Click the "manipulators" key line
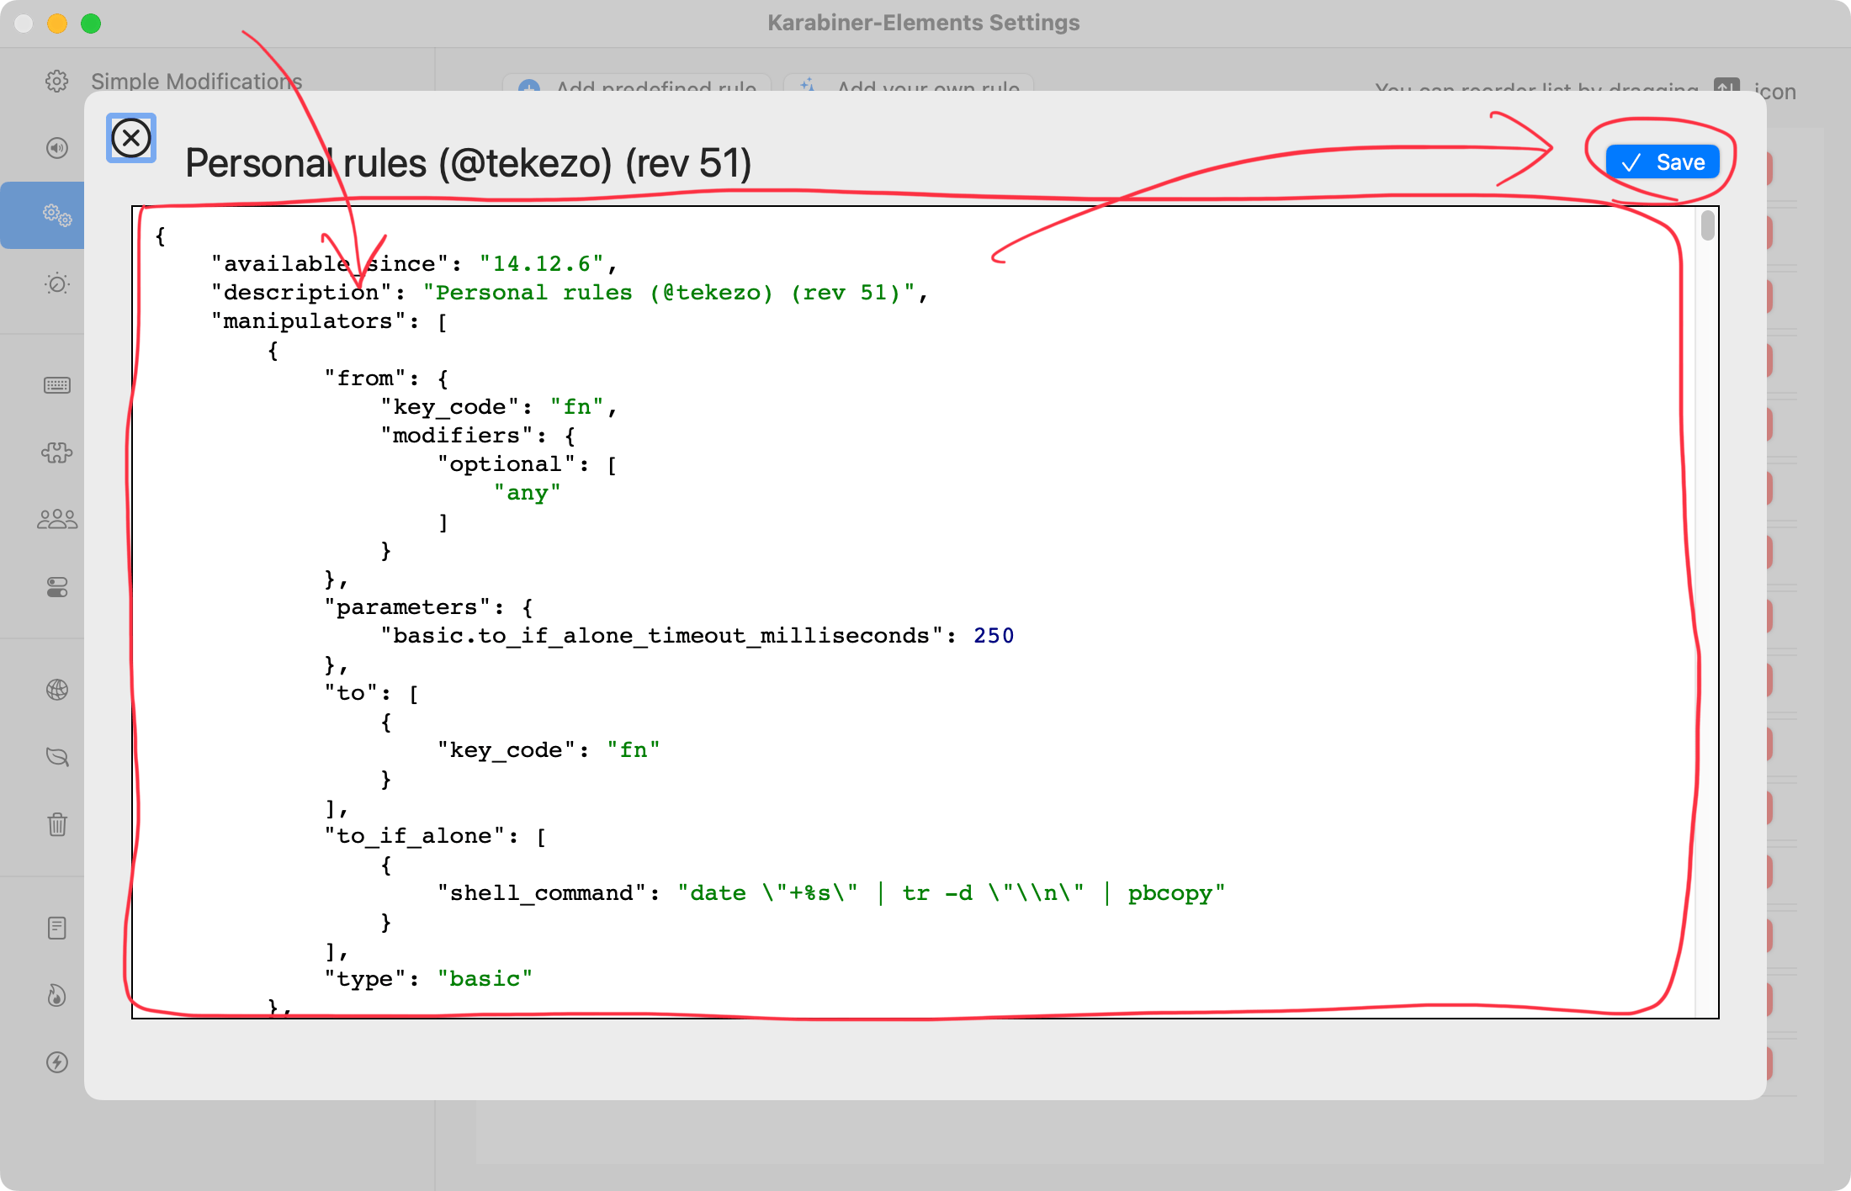This screenshot has width=1851, height=1191. pos(329,321)
